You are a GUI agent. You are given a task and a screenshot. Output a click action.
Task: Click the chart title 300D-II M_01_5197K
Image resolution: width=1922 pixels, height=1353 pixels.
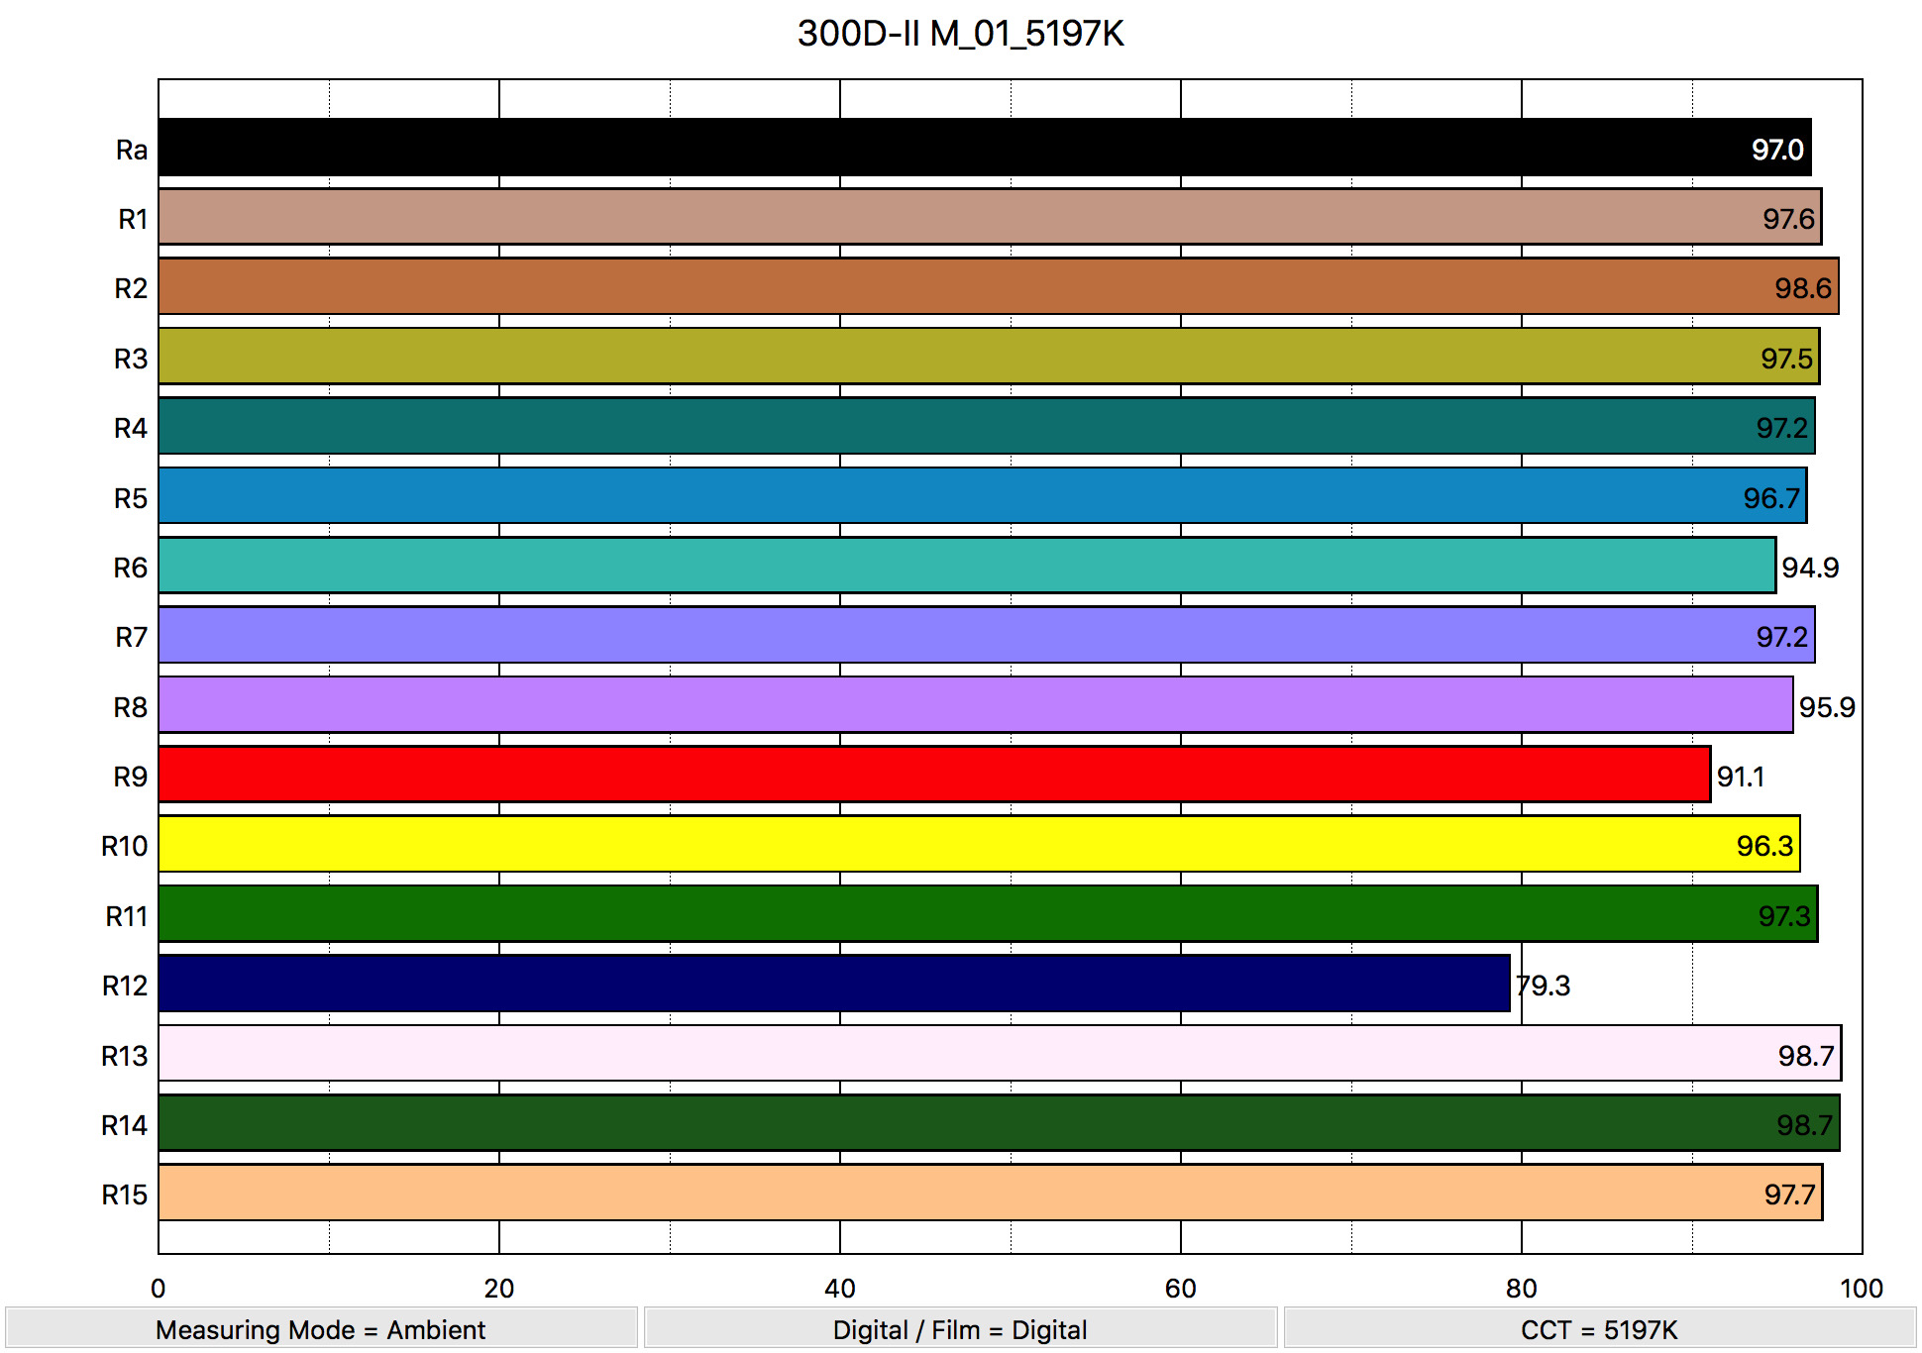pos(960,34)
